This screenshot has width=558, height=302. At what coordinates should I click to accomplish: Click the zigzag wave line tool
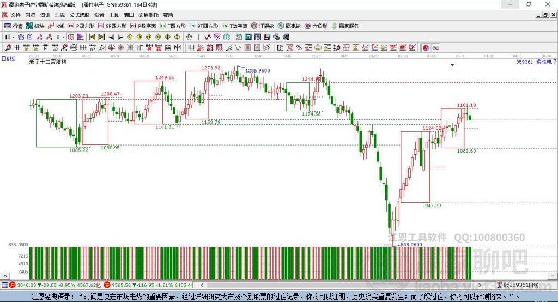point(238,48)
